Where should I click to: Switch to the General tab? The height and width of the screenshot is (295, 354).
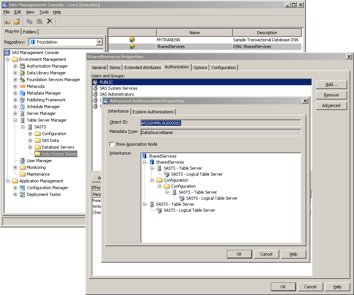99,68
